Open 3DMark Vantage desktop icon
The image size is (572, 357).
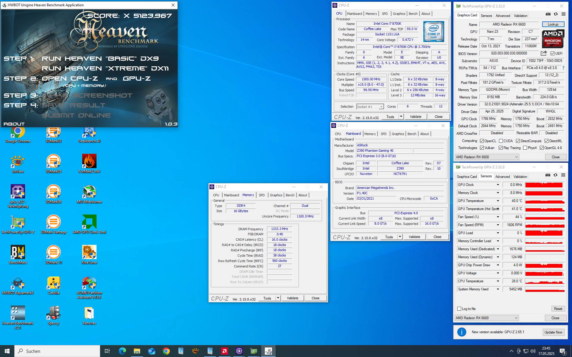54,224
